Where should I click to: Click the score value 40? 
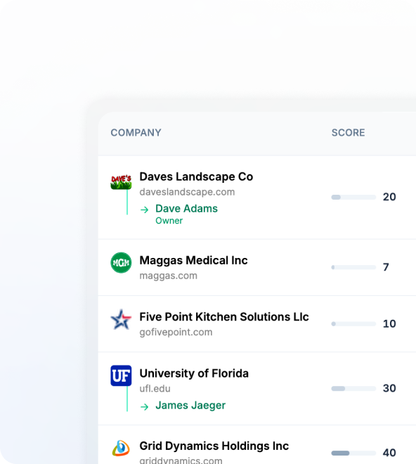389,453
